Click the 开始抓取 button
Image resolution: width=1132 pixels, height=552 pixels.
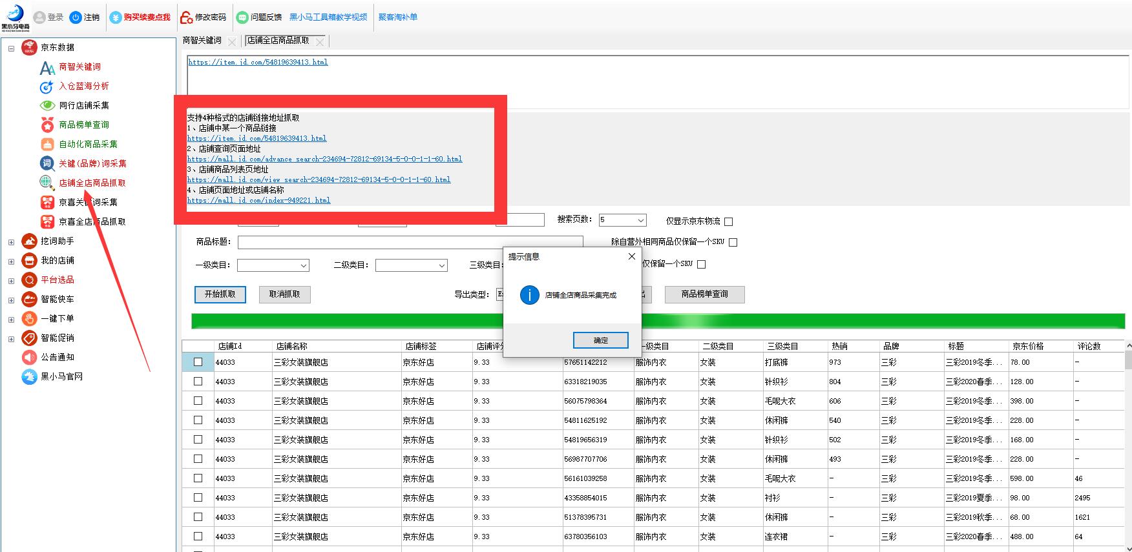tap(220, 294)
